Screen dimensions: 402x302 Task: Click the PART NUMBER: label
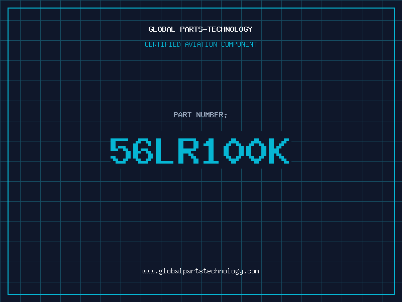tap(200, 115)
